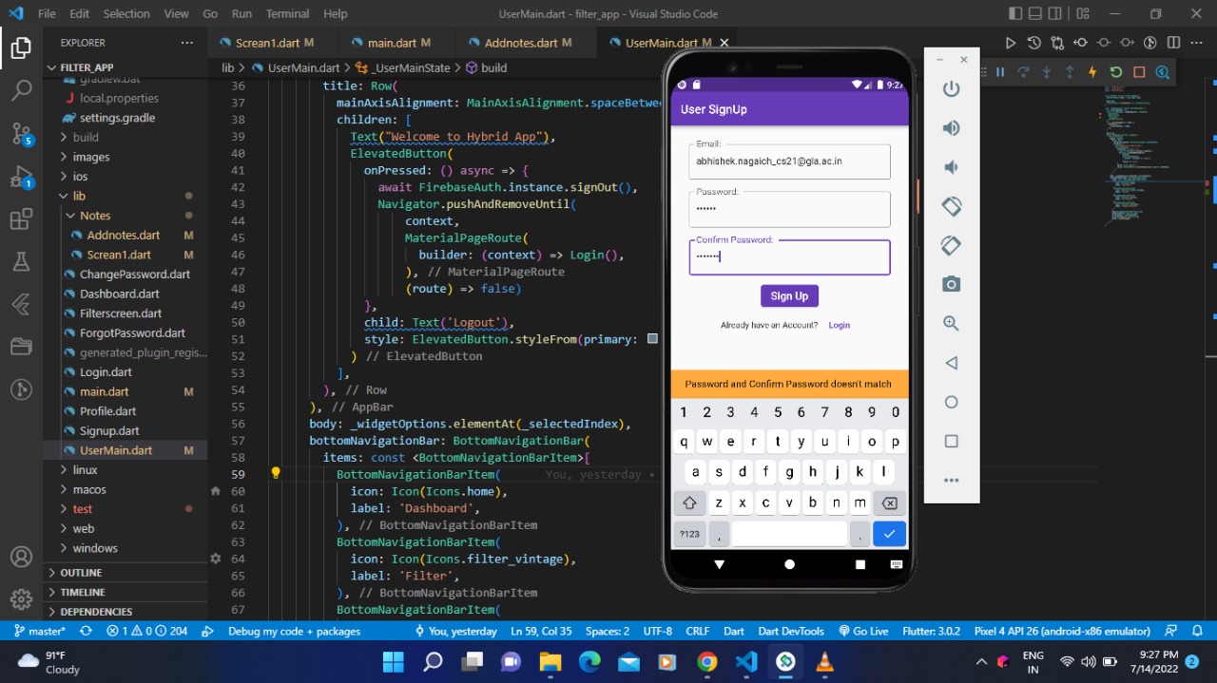The image size is (1217, 683).
Task: Toggle shift key on phone keyboard
Action: [x=690, y=503]
